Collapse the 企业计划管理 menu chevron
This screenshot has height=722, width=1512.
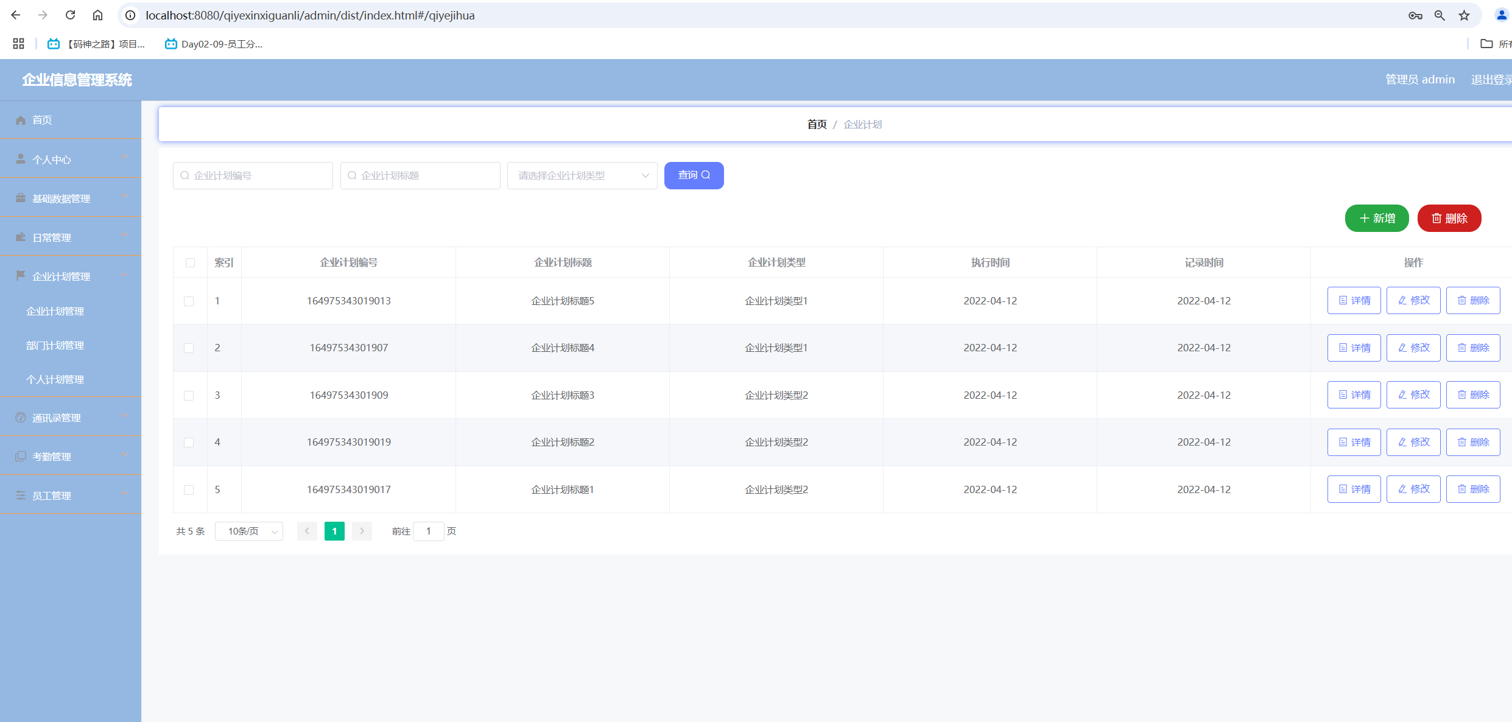(x=124, y=275)
